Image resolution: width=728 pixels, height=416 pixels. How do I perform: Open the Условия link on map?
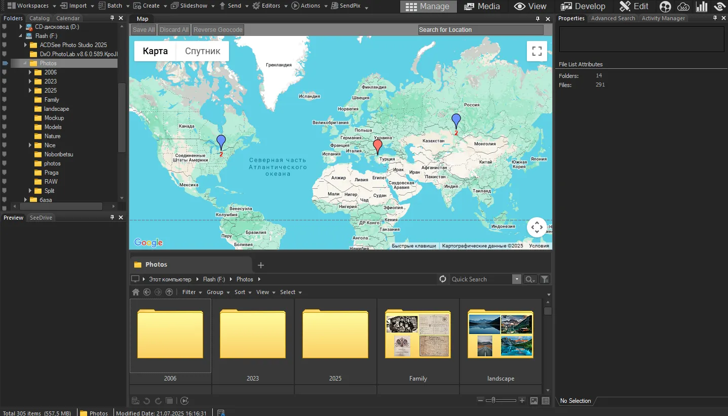point(539,246)
